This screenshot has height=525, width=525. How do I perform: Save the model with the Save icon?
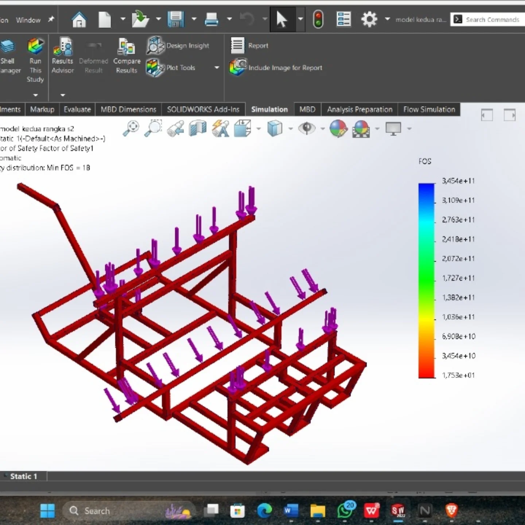(x=176, y=19)
